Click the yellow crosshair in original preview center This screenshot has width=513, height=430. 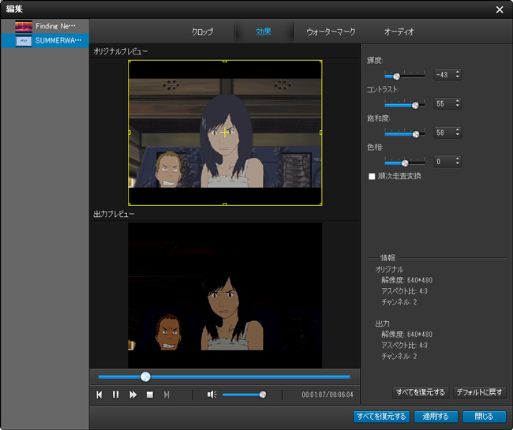[225, 133]
